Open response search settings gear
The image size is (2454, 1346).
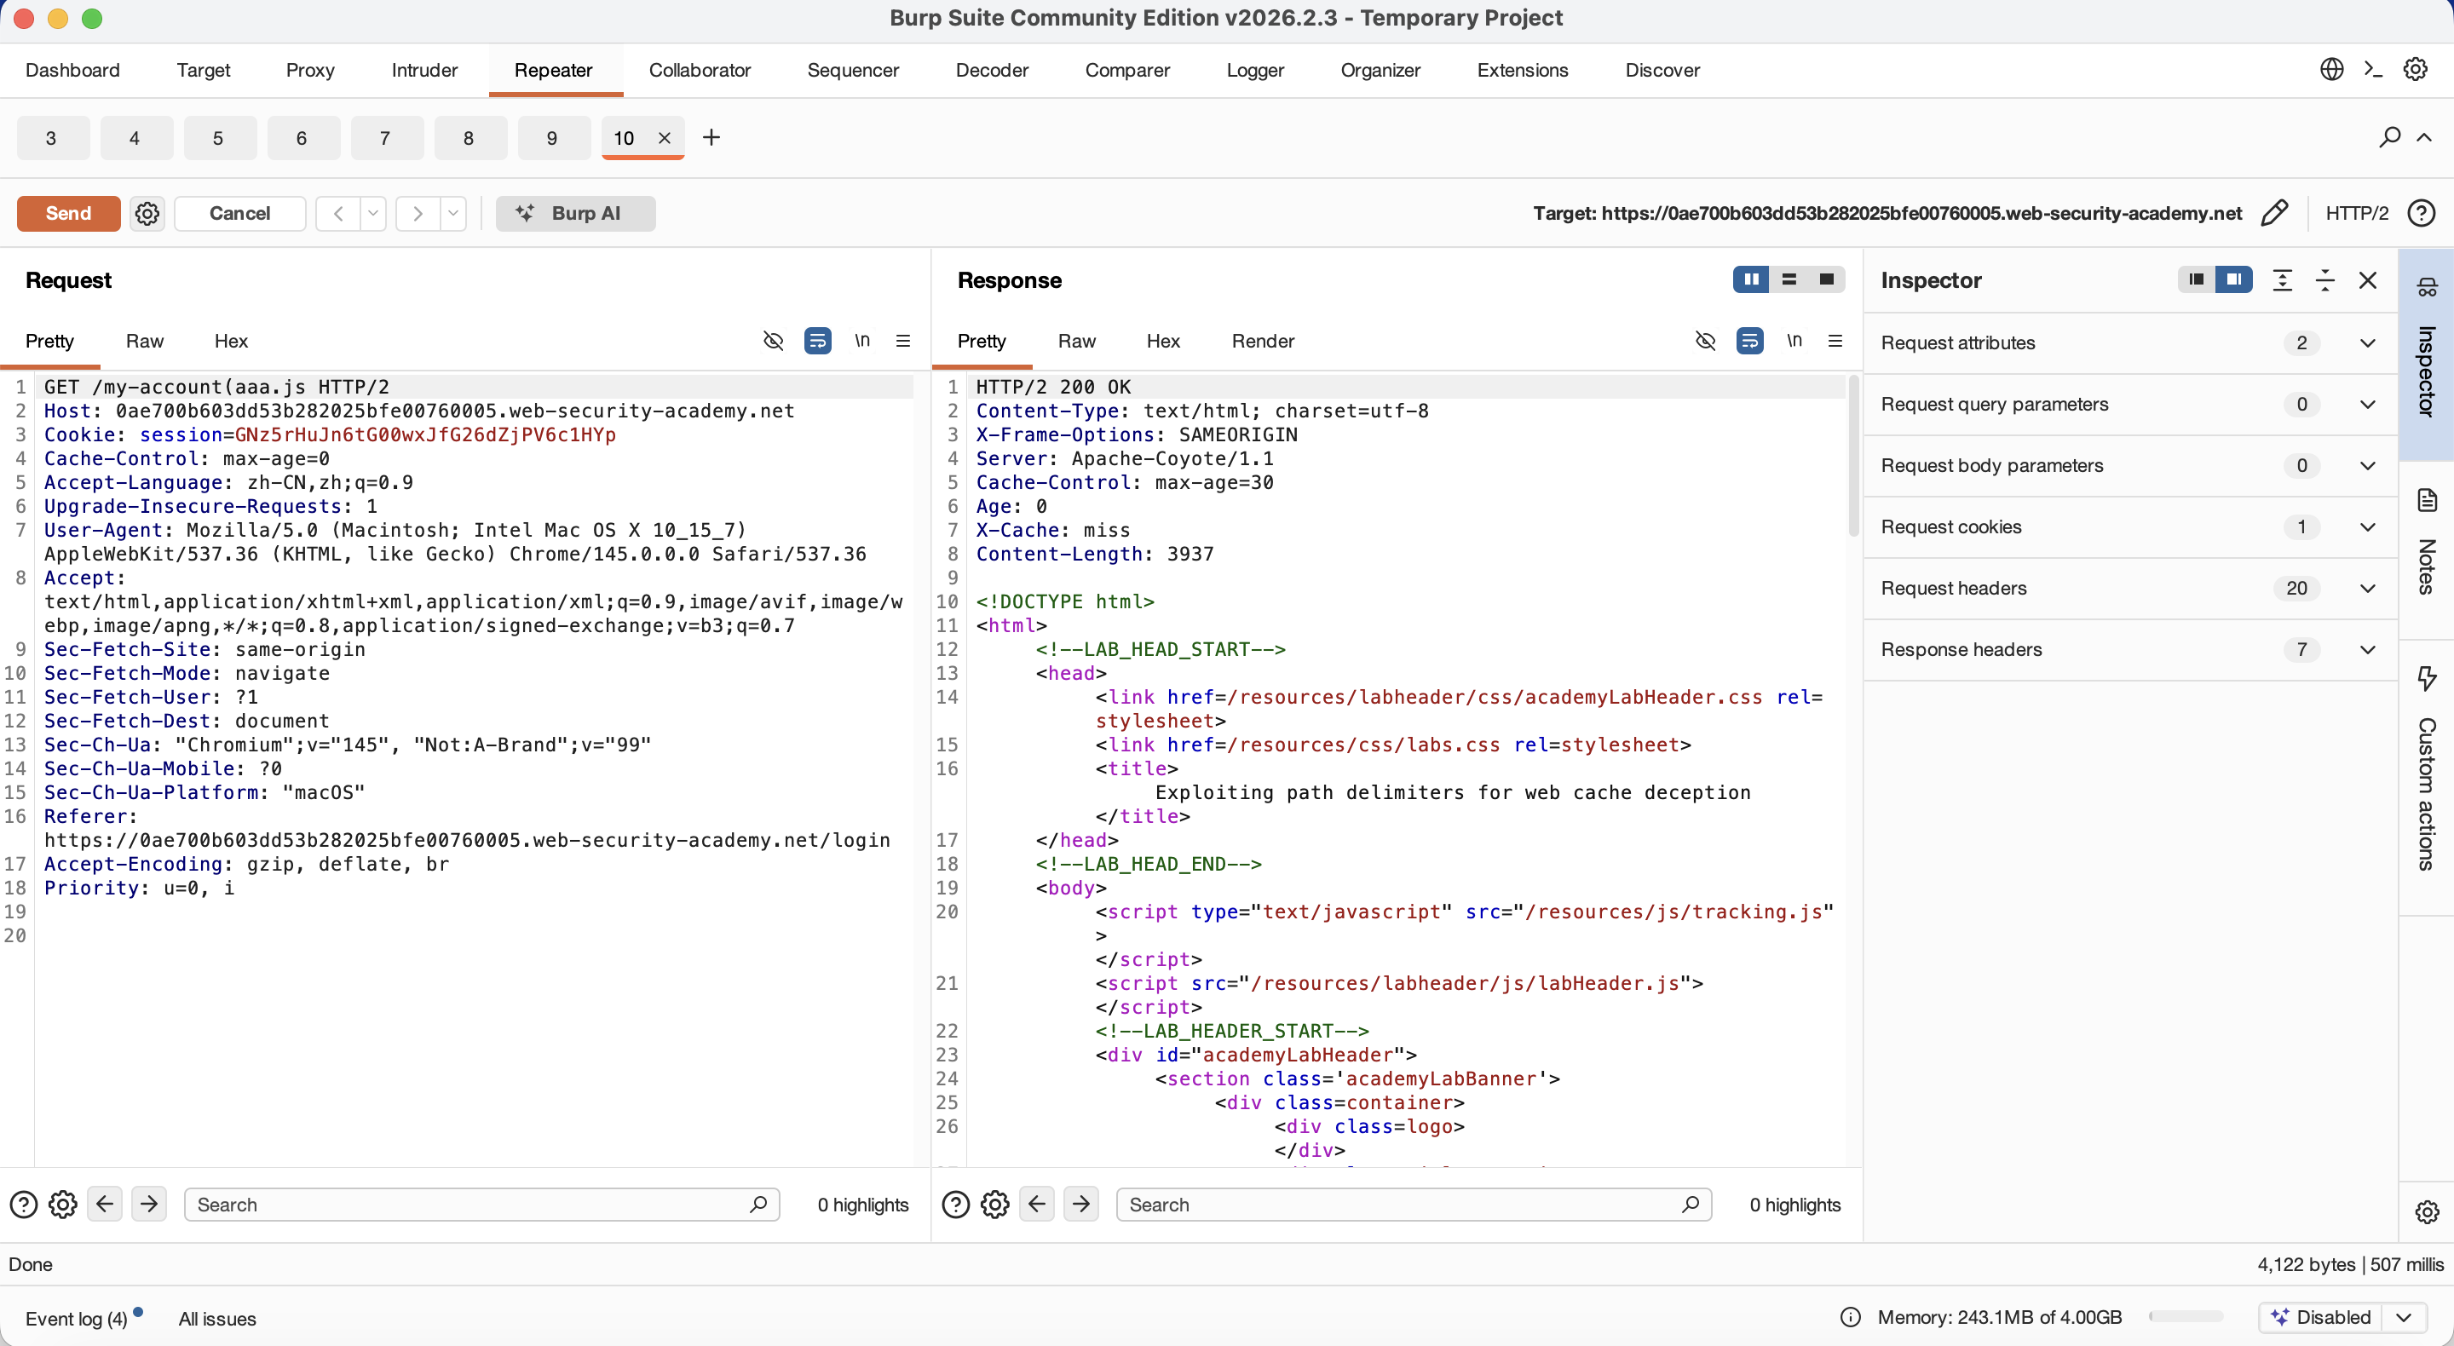pyautogui.click(x=995, y=1205)
